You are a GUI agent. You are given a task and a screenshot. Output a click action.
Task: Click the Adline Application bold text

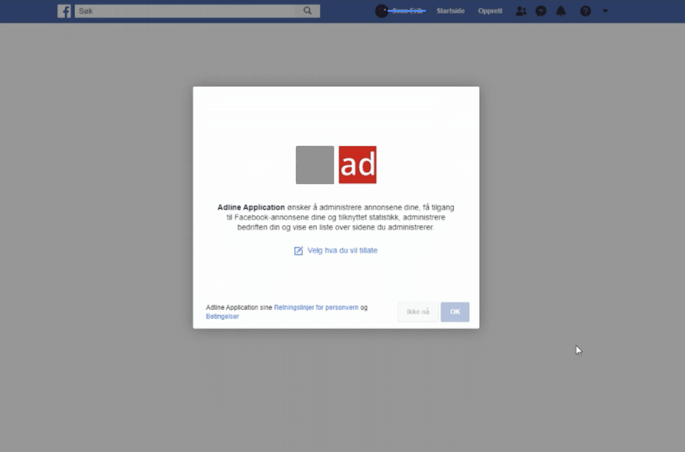tap(251, 207)
